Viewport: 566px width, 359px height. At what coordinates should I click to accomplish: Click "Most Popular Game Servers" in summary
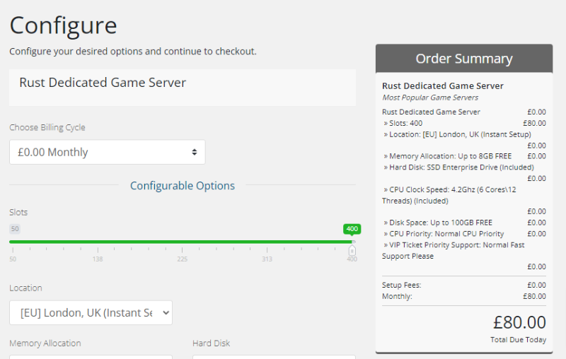point(430,98)
